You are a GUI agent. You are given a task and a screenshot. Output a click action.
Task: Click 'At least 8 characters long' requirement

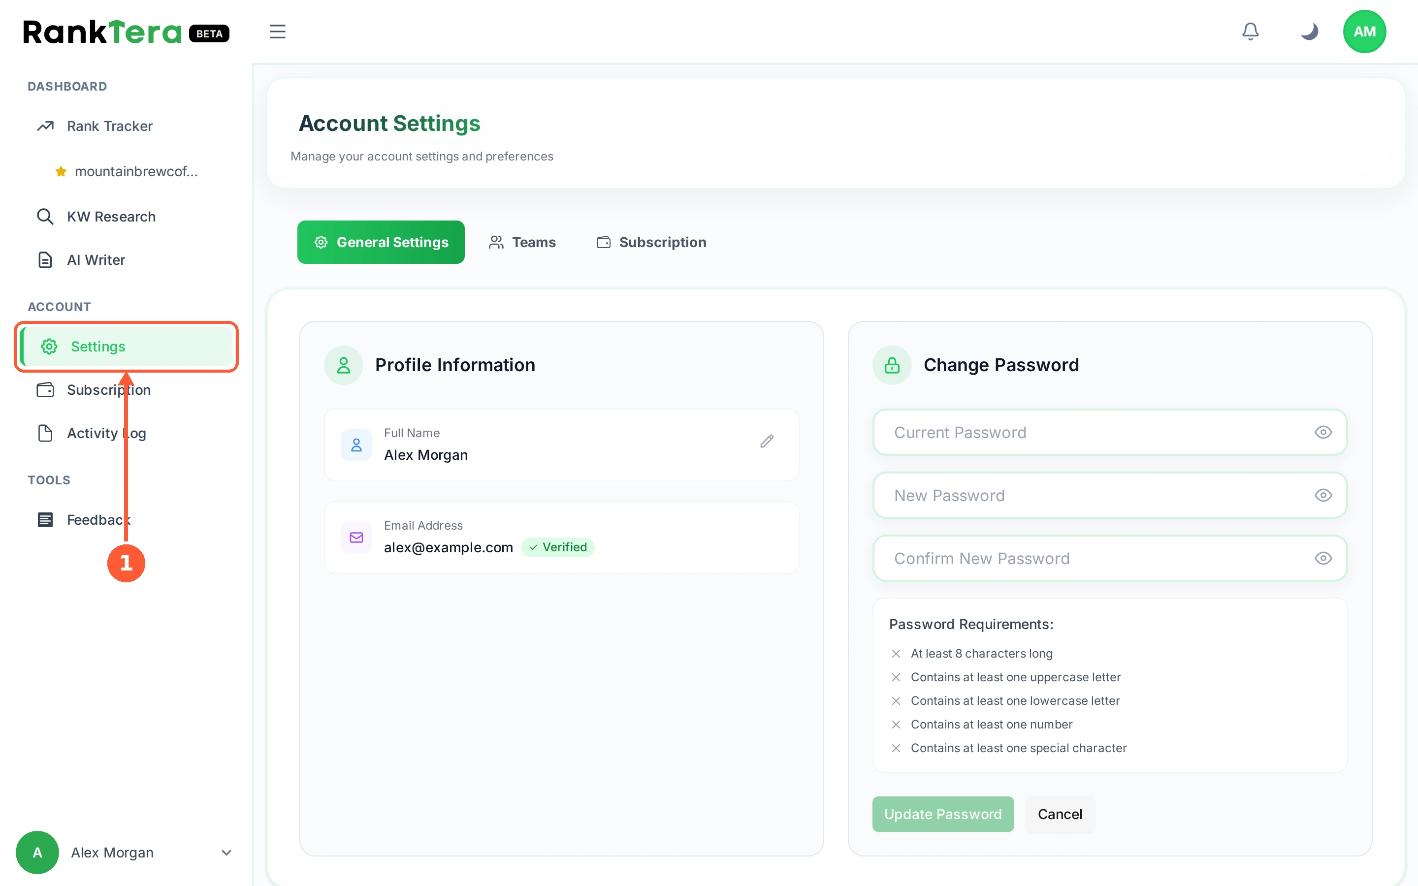click(981, 653)
